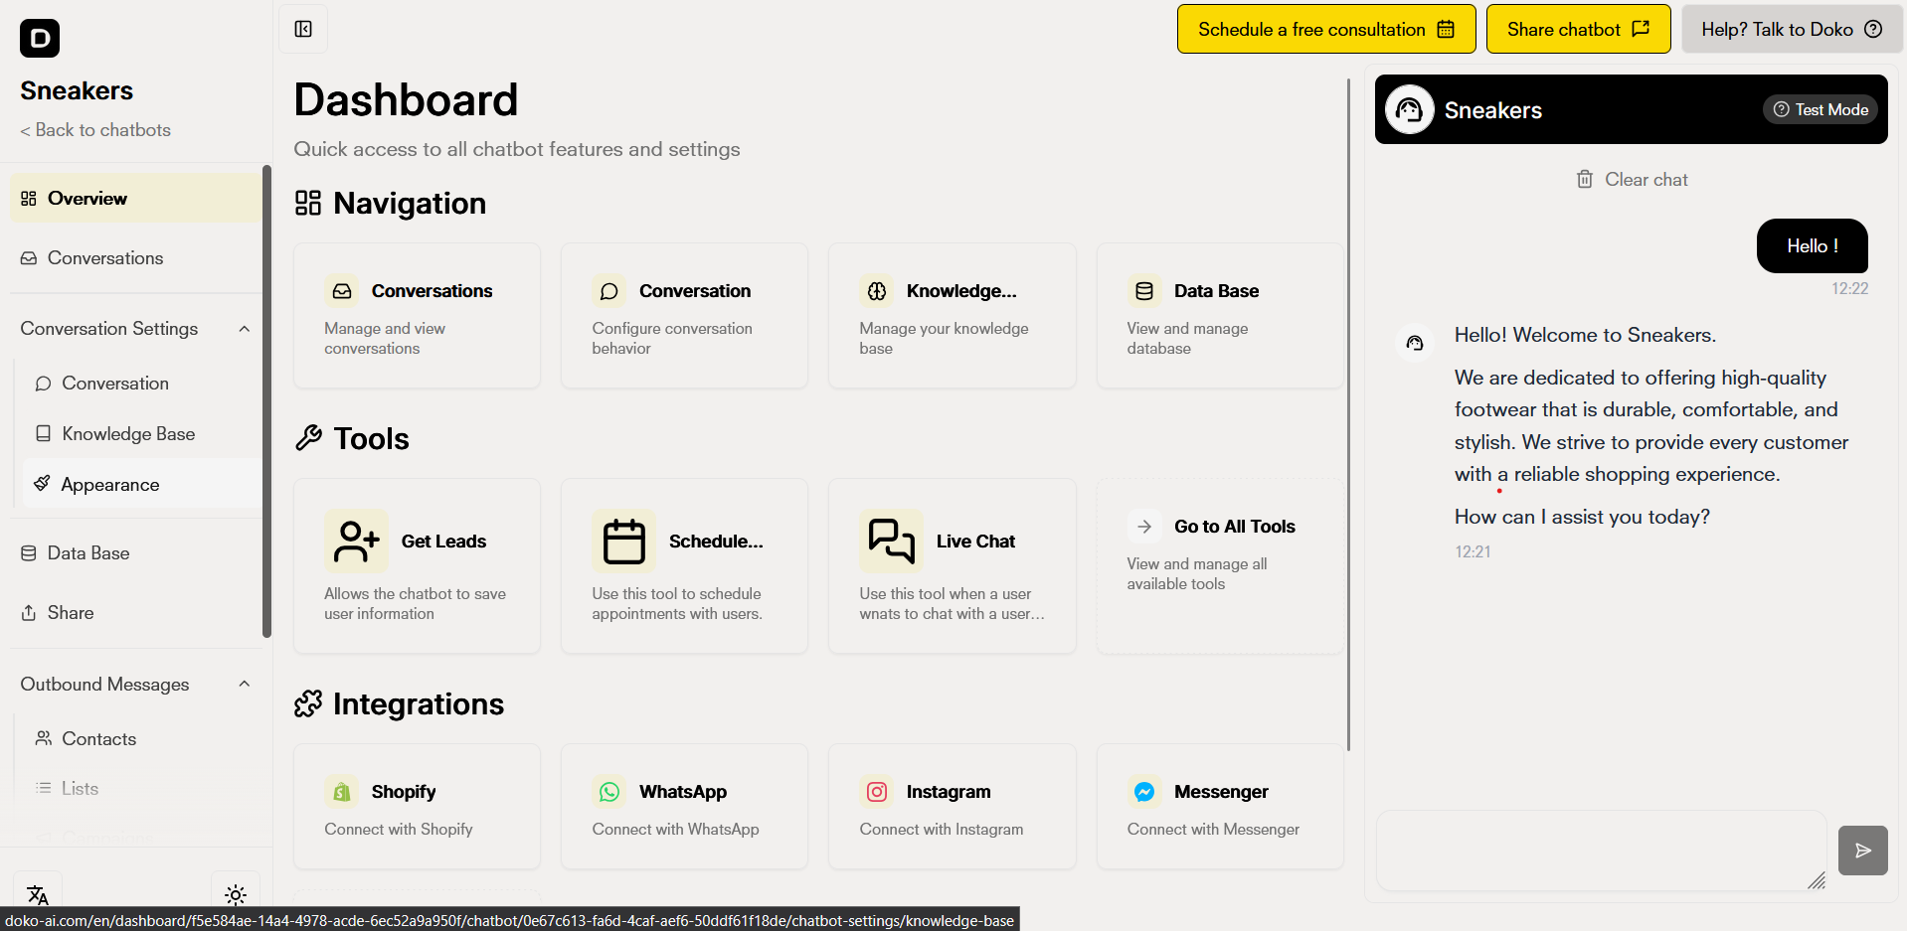Click the chat message input field

(1599, 851)
